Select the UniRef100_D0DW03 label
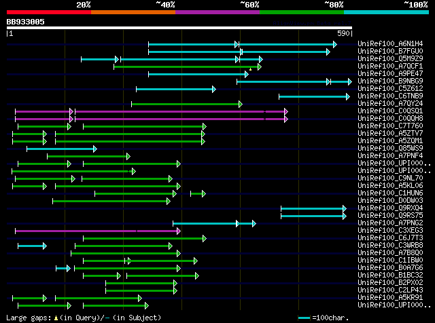Image resolution: width=435 pixels, height=323 pixels. 390,201
